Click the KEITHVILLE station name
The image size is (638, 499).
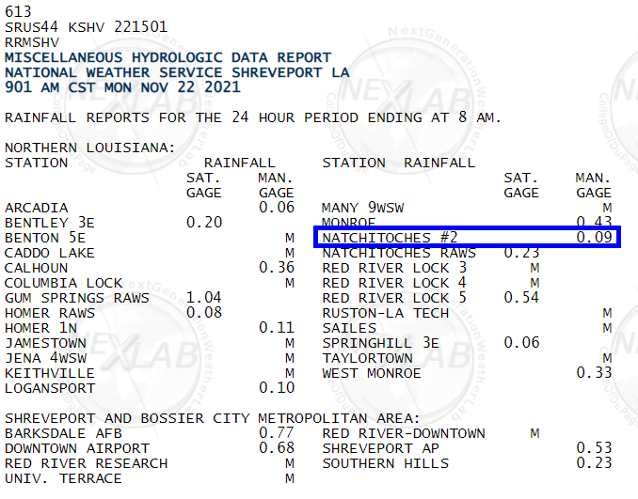[x=50, y=373]
